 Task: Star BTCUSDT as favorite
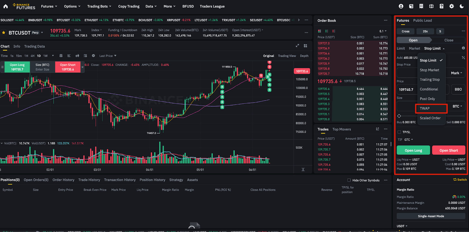coord(4,33)
